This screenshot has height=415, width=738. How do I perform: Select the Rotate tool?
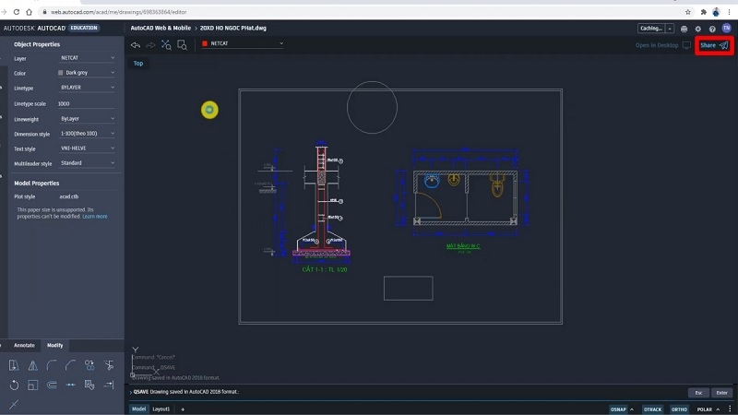tap(14, 385)
